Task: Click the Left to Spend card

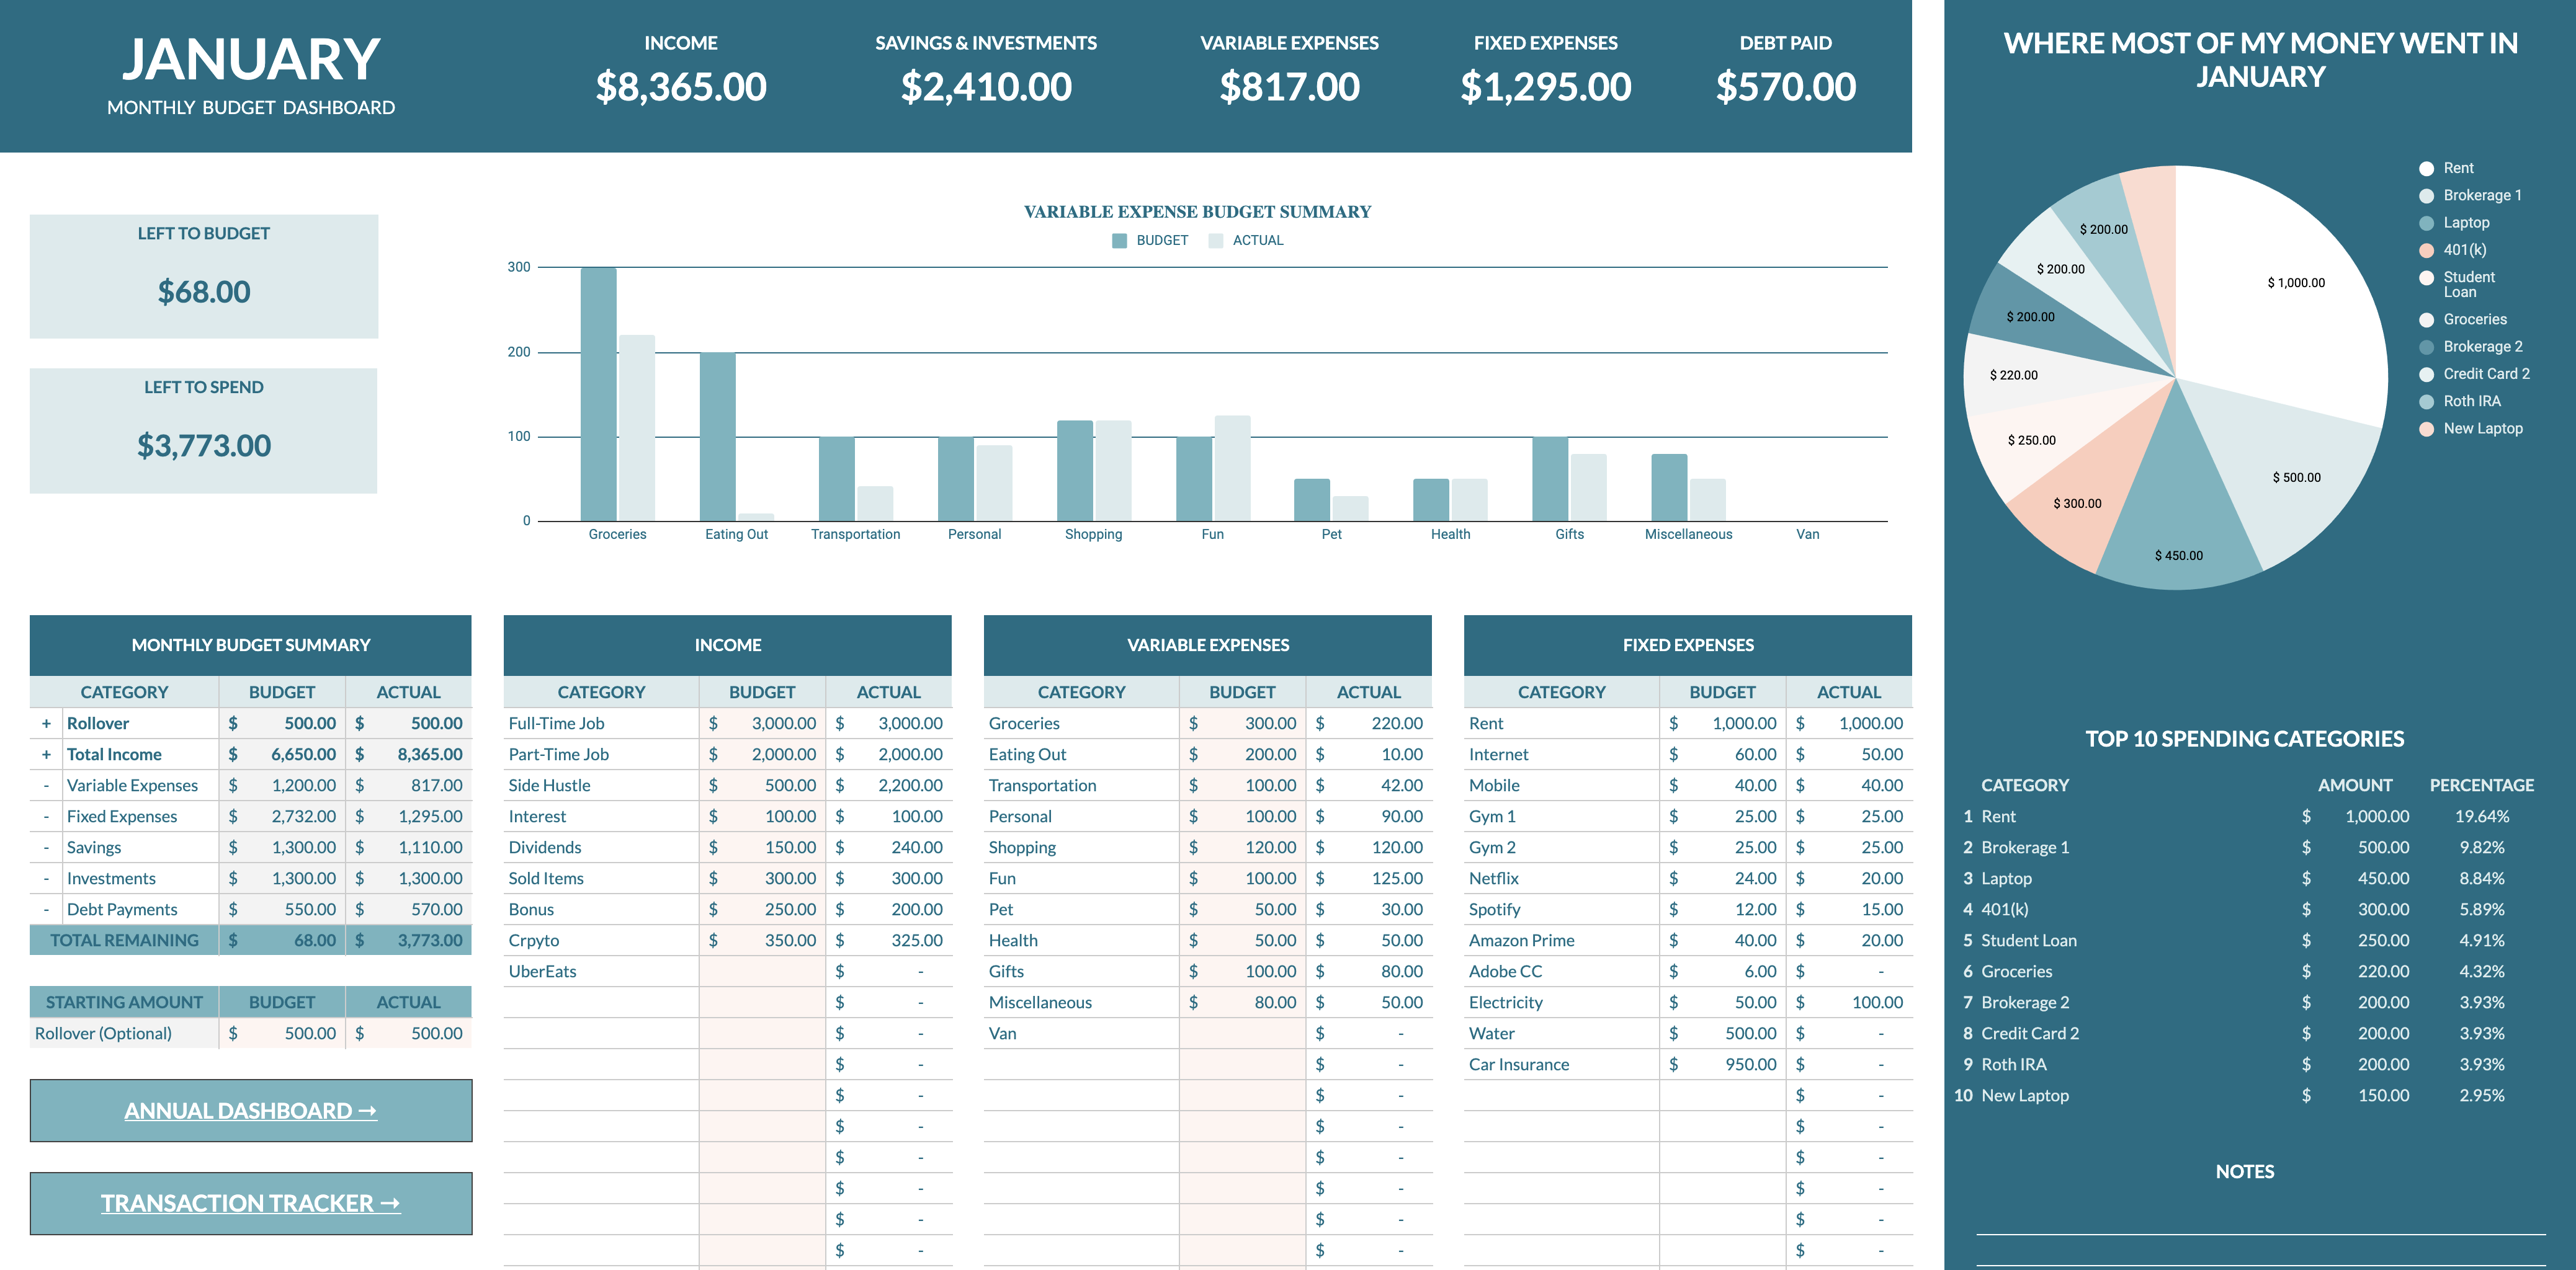Action: [204, 430]
